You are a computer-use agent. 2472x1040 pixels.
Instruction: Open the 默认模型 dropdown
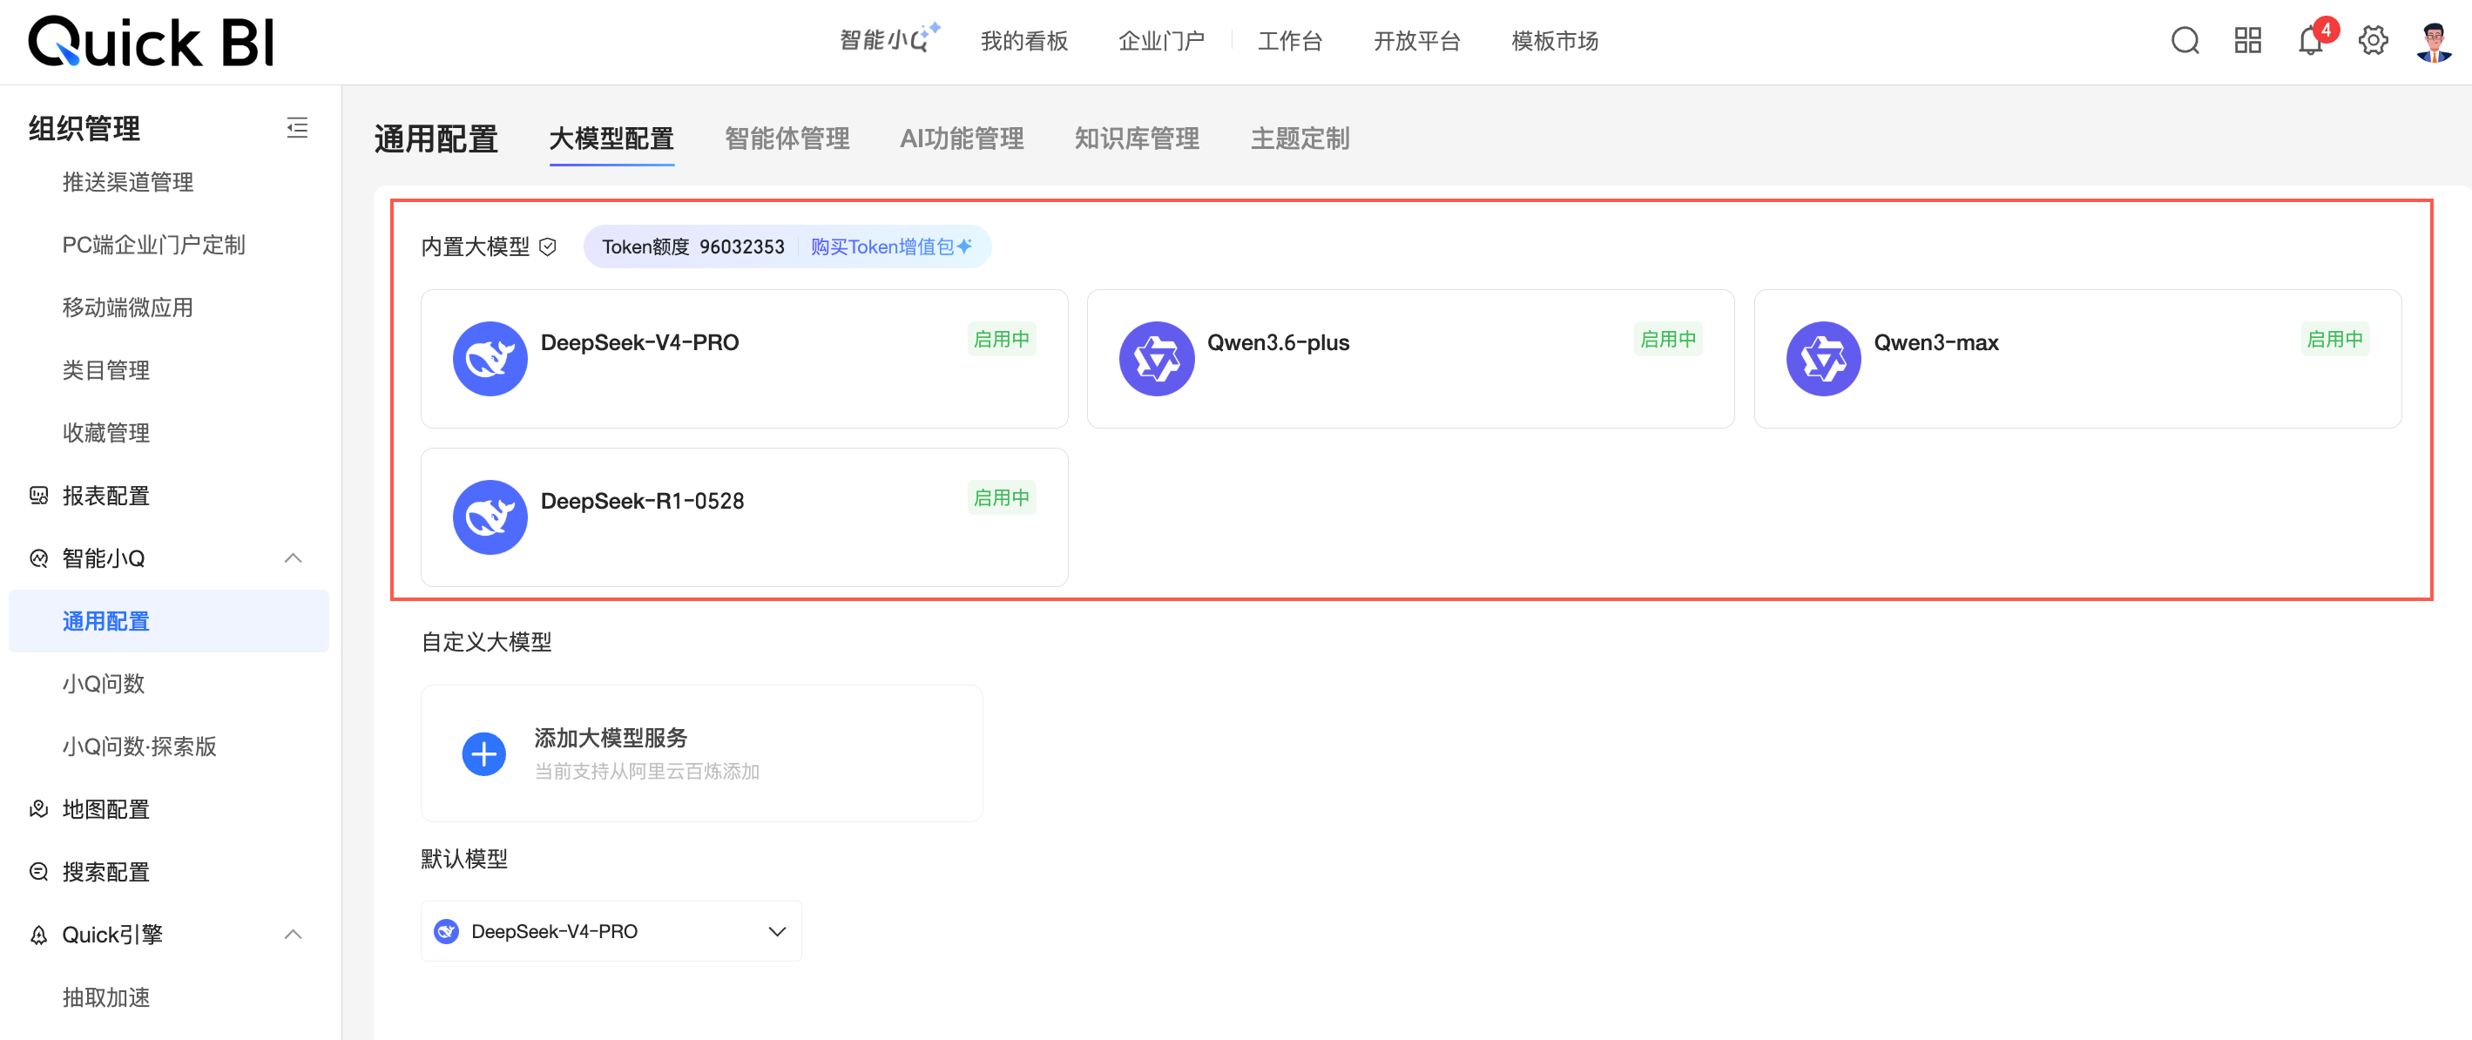(611, 930)
